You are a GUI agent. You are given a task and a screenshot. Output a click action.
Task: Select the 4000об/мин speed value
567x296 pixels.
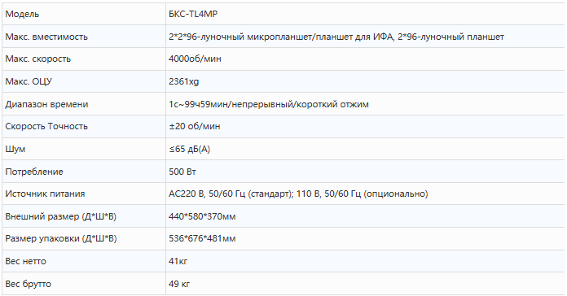point(195,59)
